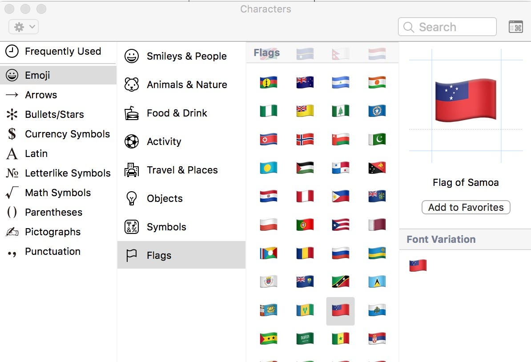Click the Palau flag emoji
531x362 pixels.
[269, 168]
